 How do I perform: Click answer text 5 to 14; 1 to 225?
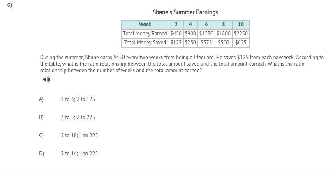click(x=79, y=154)
